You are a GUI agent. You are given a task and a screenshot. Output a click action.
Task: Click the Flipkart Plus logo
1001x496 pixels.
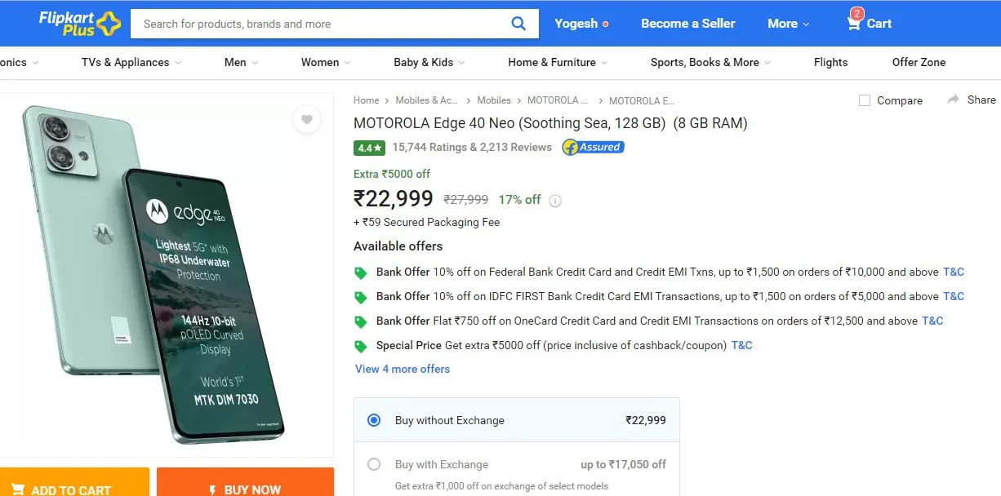click(79, 23)
